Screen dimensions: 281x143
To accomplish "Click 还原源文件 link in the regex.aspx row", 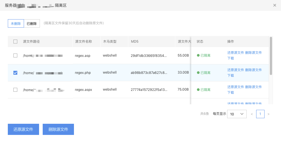I will (x=236, y=87).
